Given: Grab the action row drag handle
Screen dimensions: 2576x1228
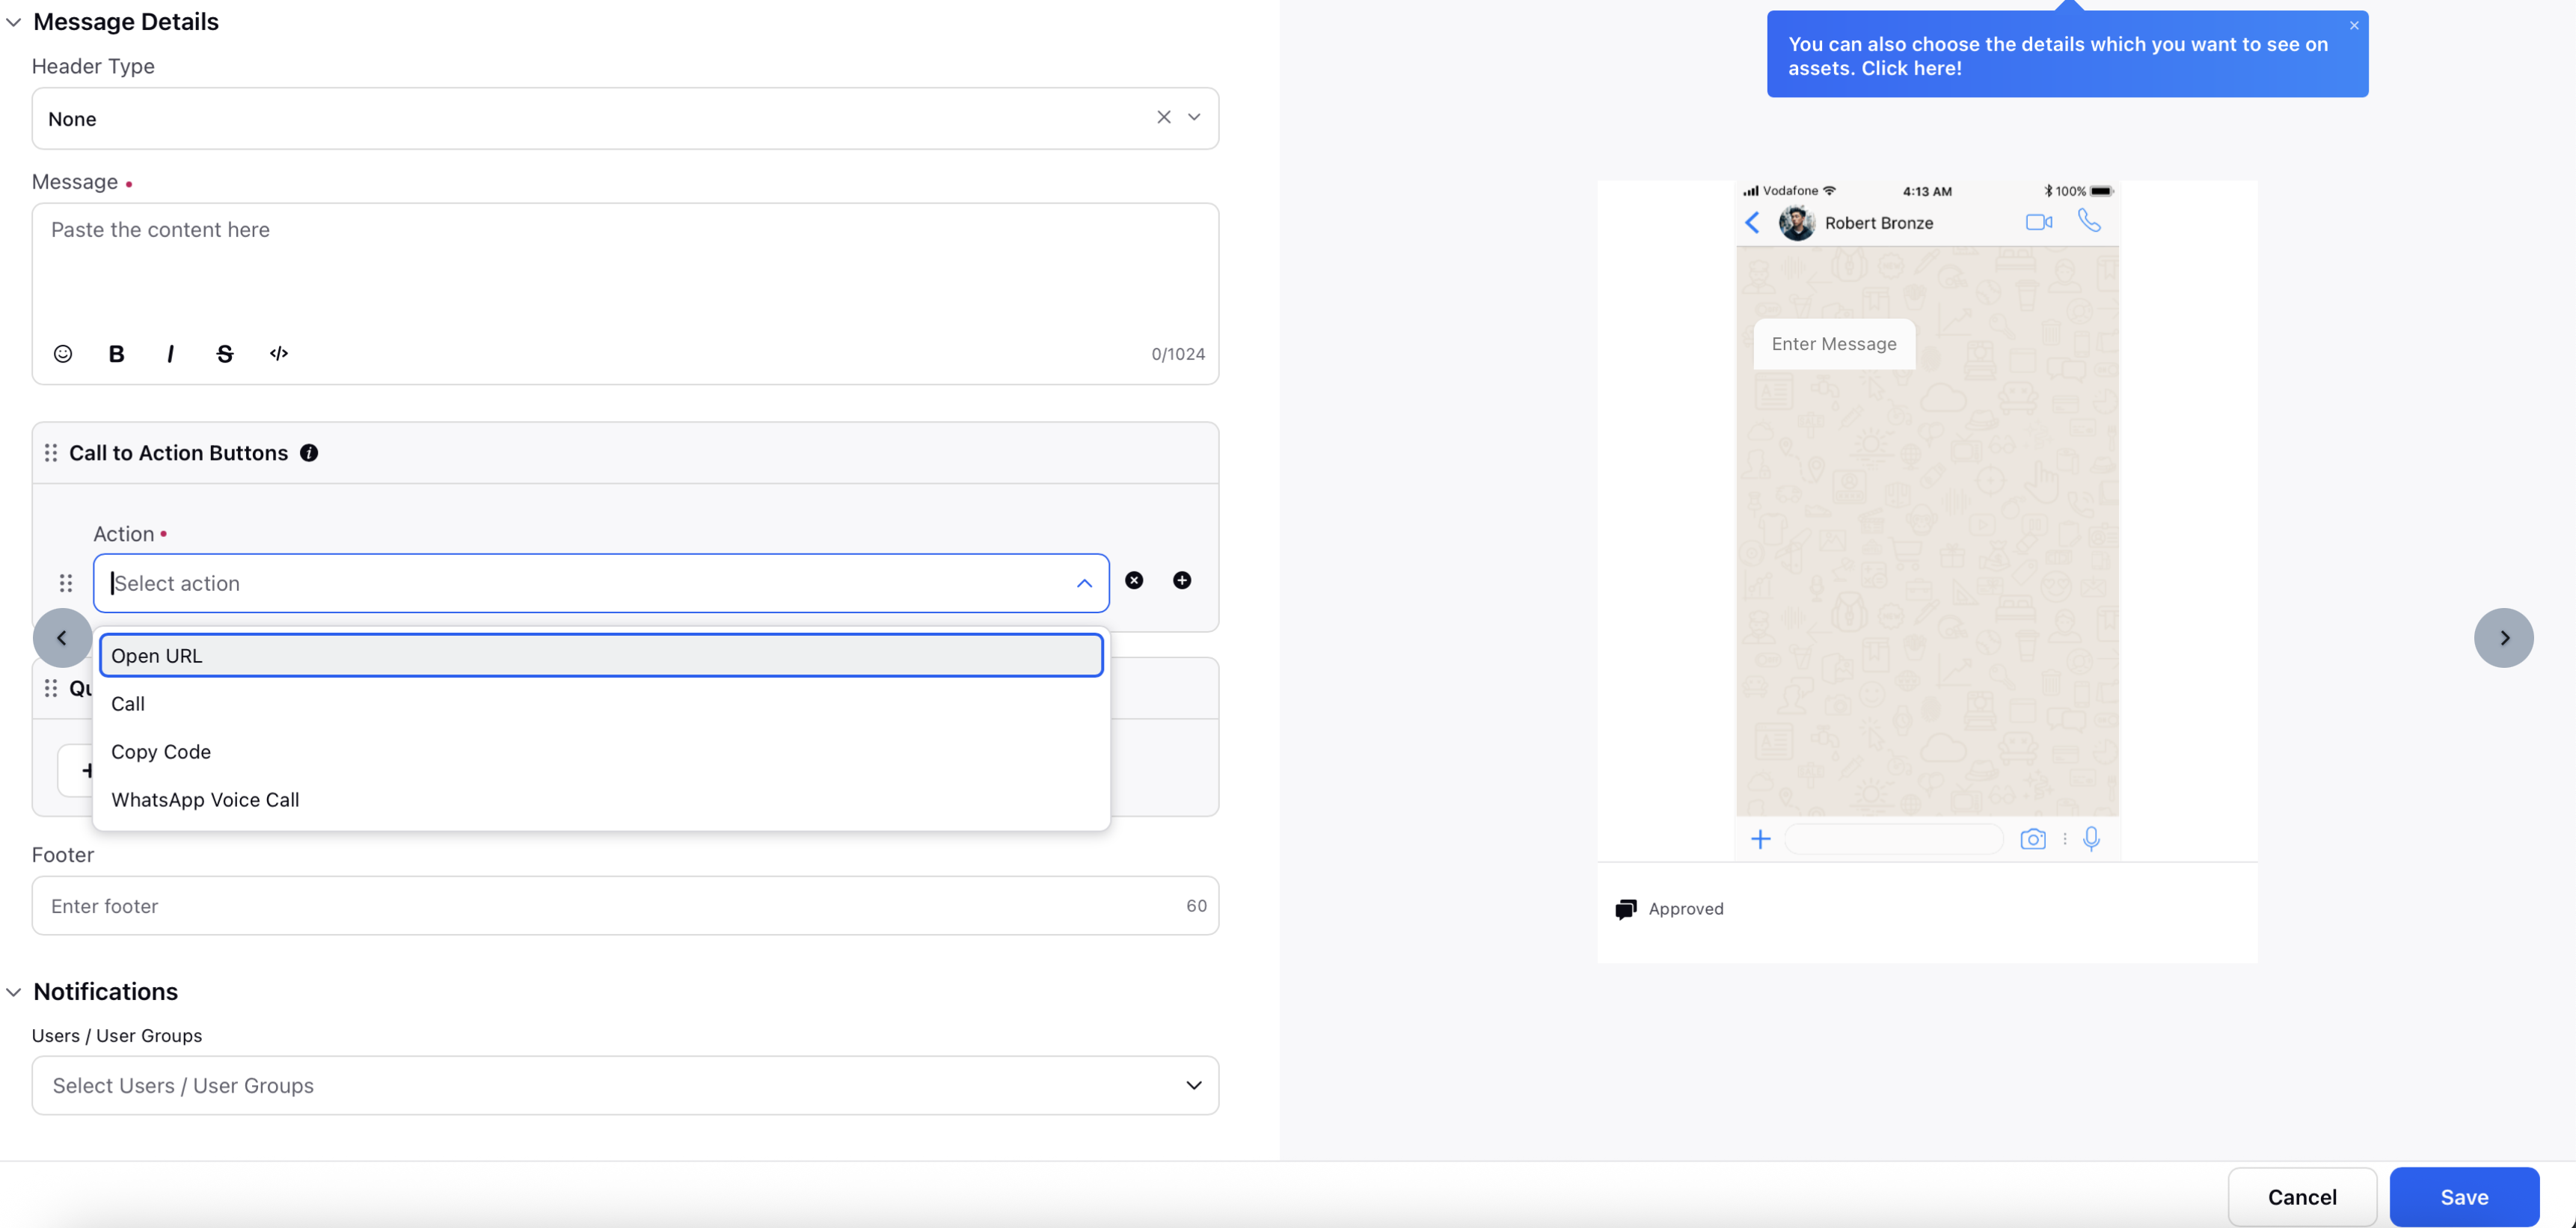Looking at the screenshot, I should point(66,583).
